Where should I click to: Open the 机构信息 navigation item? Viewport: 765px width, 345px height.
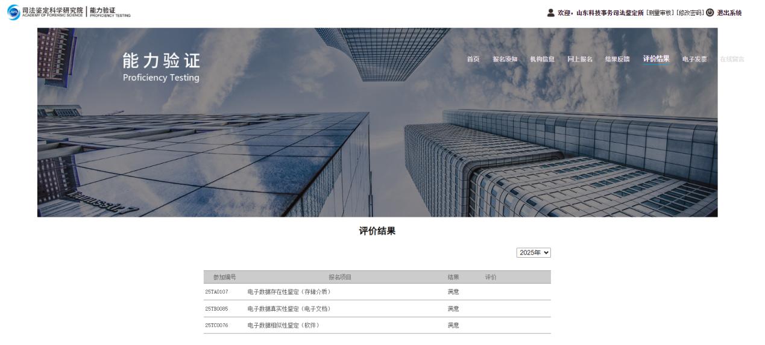tap(543, 59)
